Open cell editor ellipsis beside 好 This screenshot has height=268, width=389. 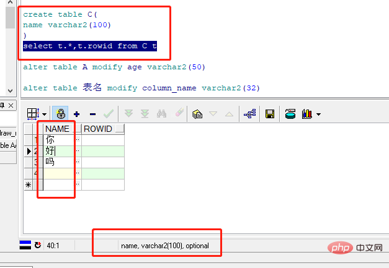[78, 150]
